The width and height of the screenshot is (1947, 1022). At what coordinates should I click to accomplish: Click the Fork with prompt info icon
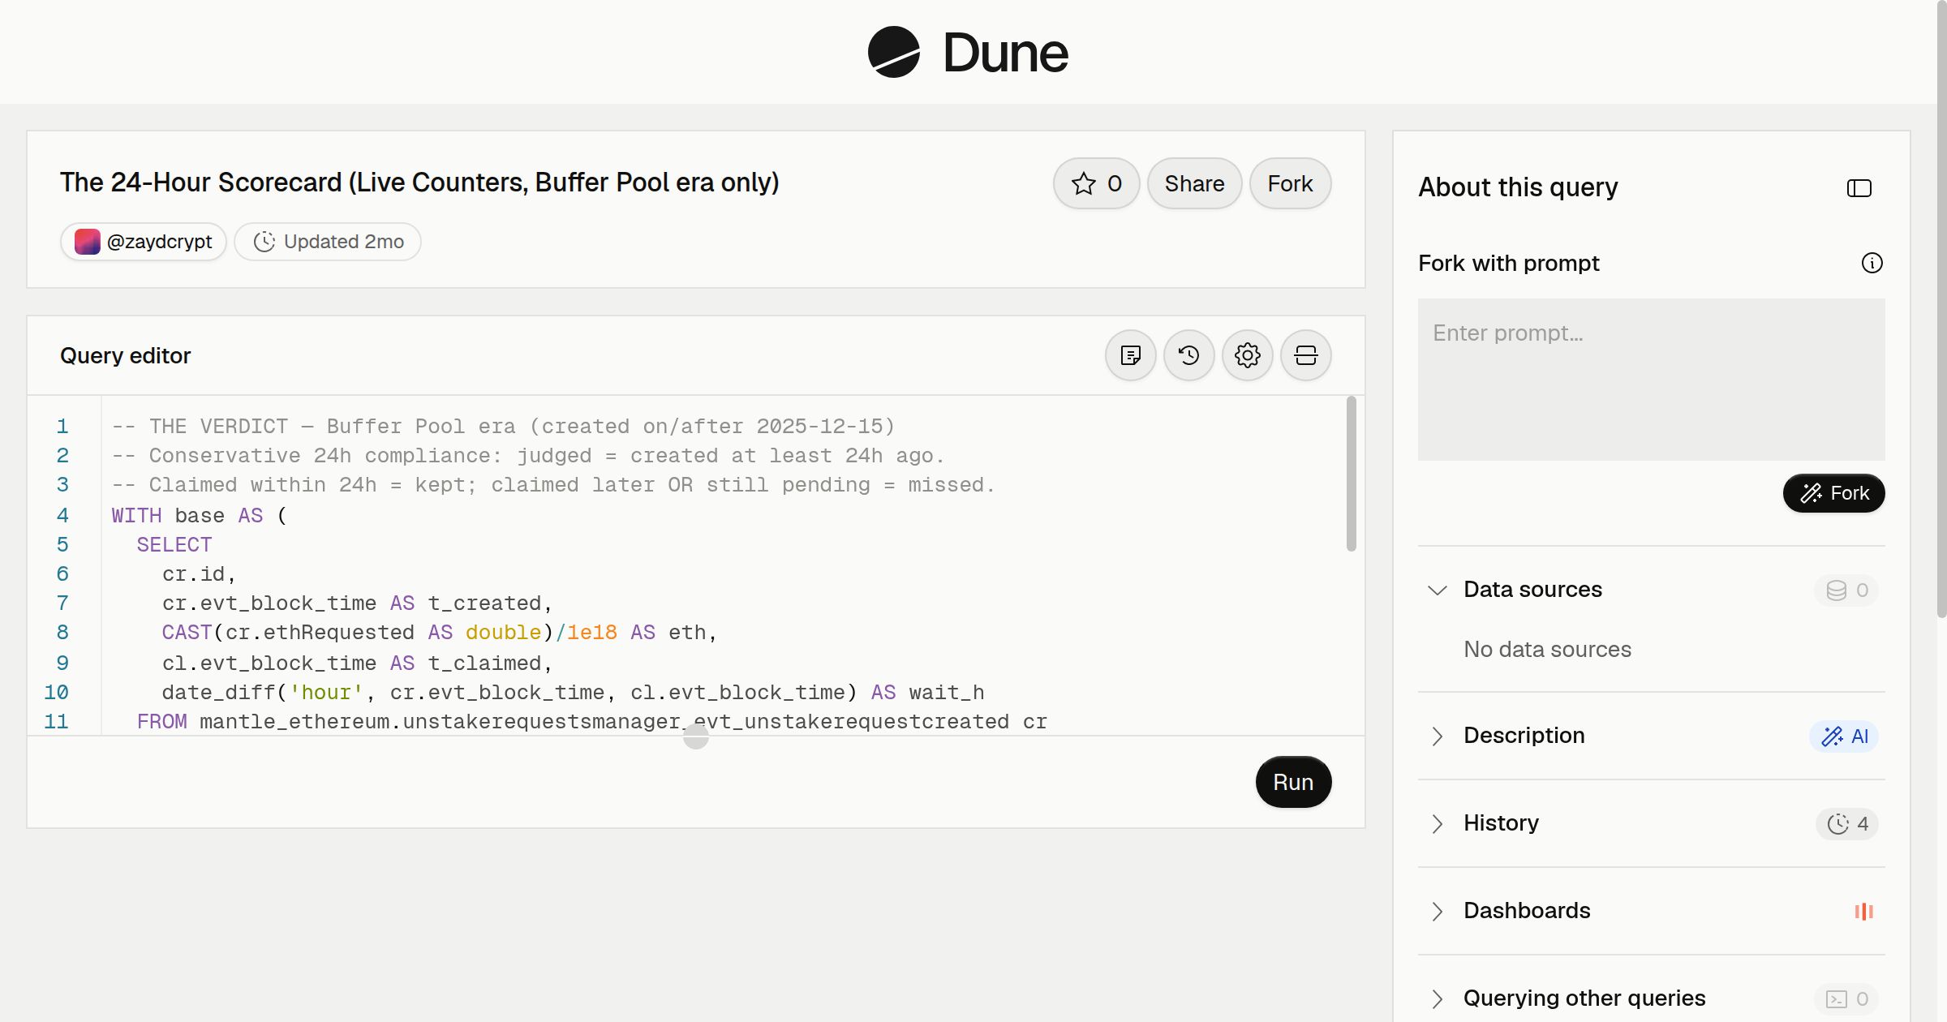[x=1872, y=263]
